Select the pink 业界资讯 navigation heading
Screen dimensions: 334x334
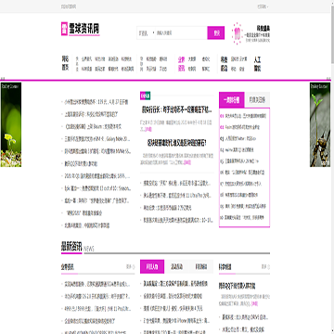181,64
